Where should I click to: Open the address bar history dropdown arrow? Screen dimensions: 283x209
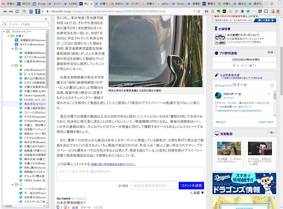195,11
